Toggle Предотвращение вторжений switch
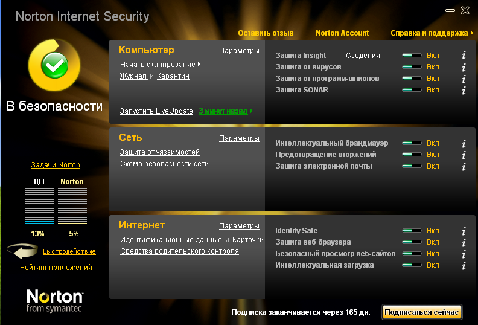478x325 pixels. click(x=412, y=155)
